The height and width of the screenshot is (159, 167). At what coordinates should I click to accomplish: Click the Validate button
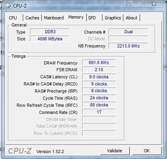click(115, 151)
